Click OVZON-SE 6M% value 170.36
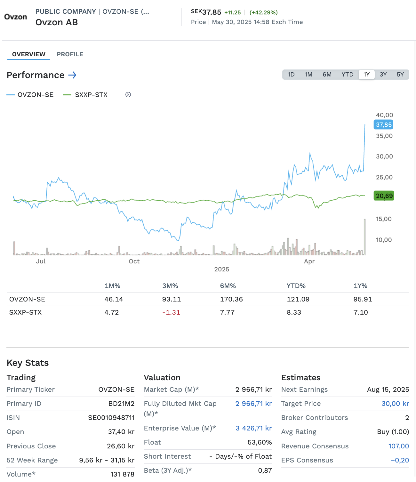Image resolution: width=416 pixels, height=482 pixels. (x=231, y=299)
